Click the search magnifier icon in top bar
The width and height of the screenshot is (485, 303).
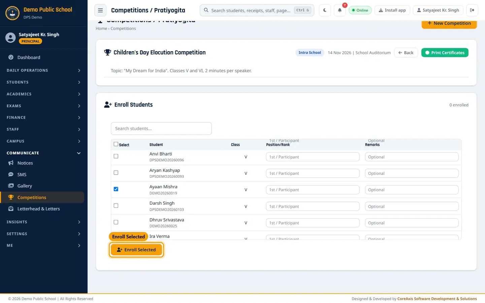pyautogui.click(x=206, y=10)
